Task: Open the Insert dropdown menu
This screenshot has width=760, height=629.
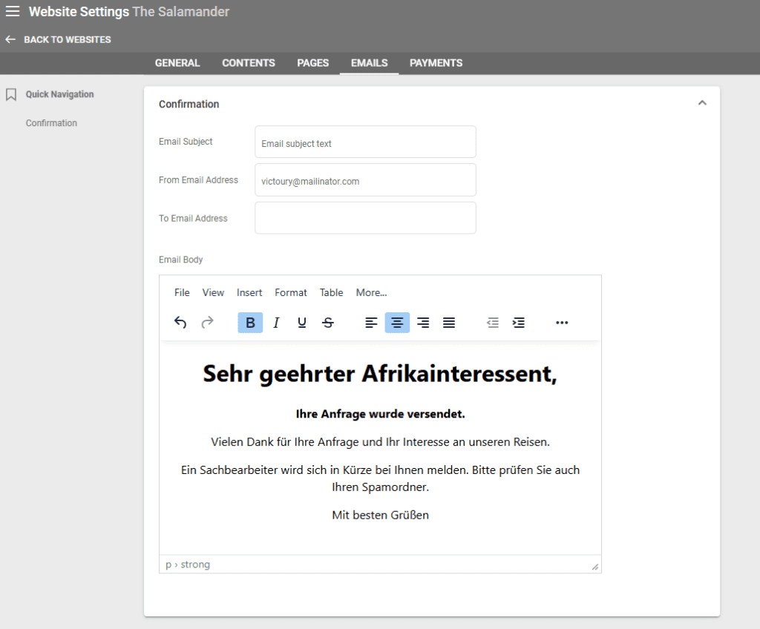Action: click(x=249, y=292)
